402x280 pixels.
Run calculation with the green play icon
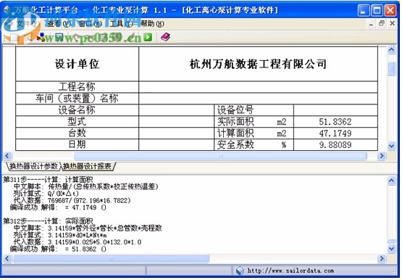[148, 38]
